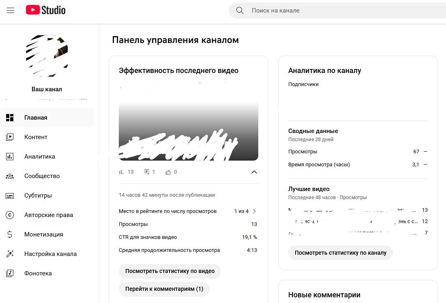Image resolution: width=446 pixels, height=303 pixels.
Task: Click 'Место в рейтинге по числу просмотров'
Action: click(167, 211)
